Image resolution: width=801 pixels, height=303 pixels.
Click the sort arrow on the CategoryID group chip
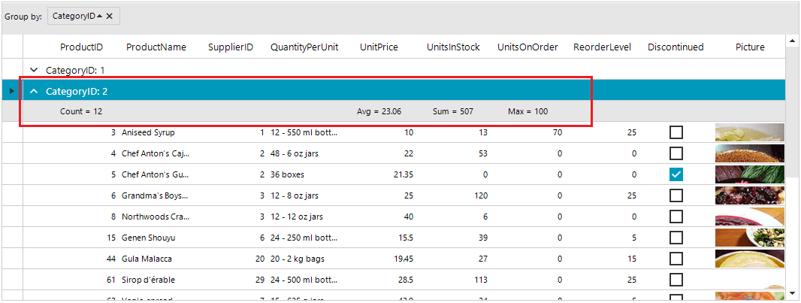click(99, 16)
